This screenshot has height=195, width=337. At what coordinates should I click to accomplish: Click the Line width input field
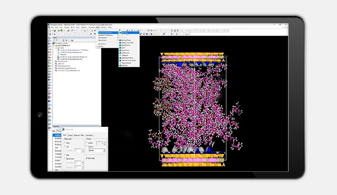tap(78, 151)
